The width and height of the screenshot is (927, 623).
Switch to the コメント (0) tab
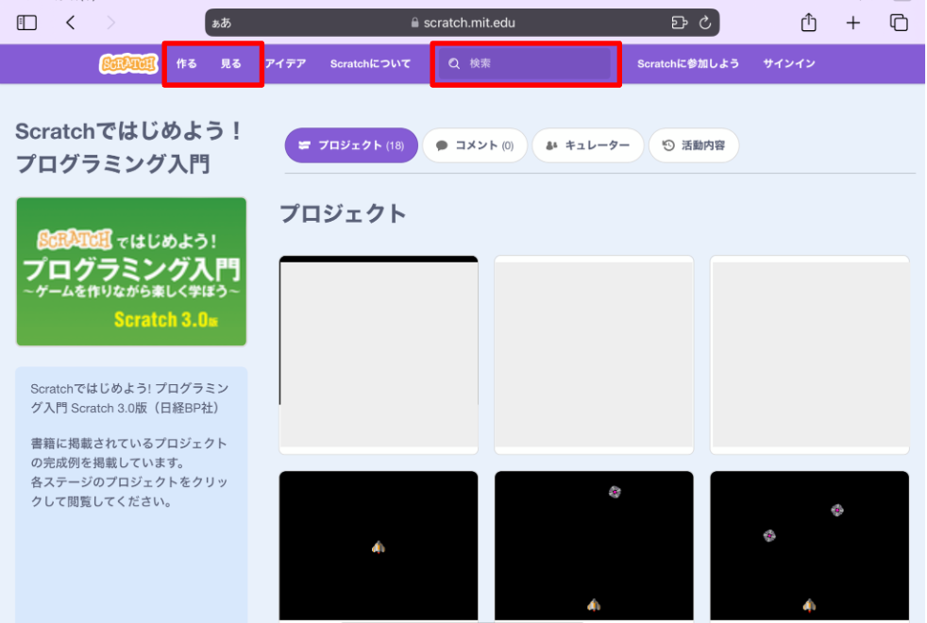tap(475, 145)
